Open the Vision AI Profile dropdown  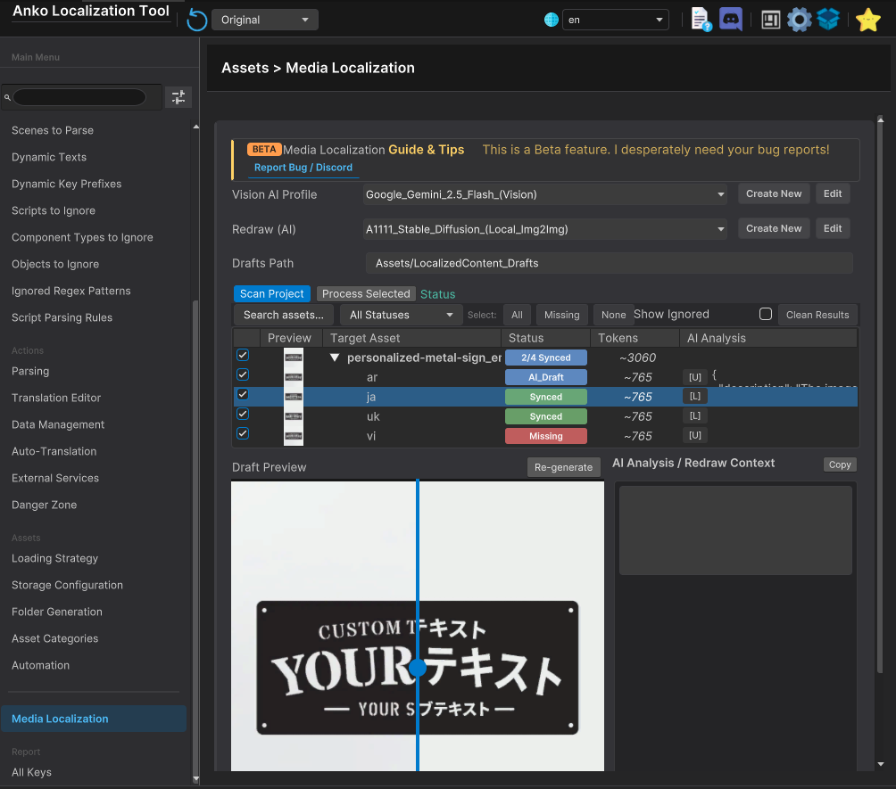click(x=544, y=194)
